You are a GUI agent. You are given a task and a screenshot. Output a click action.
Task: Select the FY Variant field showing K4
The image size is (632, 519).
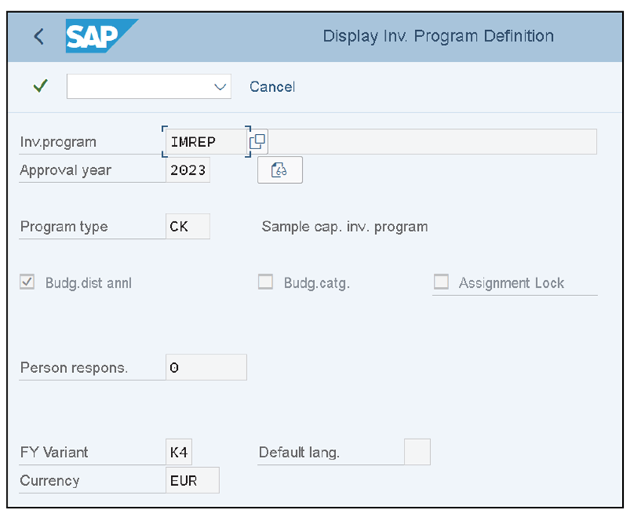click(180, 452)
